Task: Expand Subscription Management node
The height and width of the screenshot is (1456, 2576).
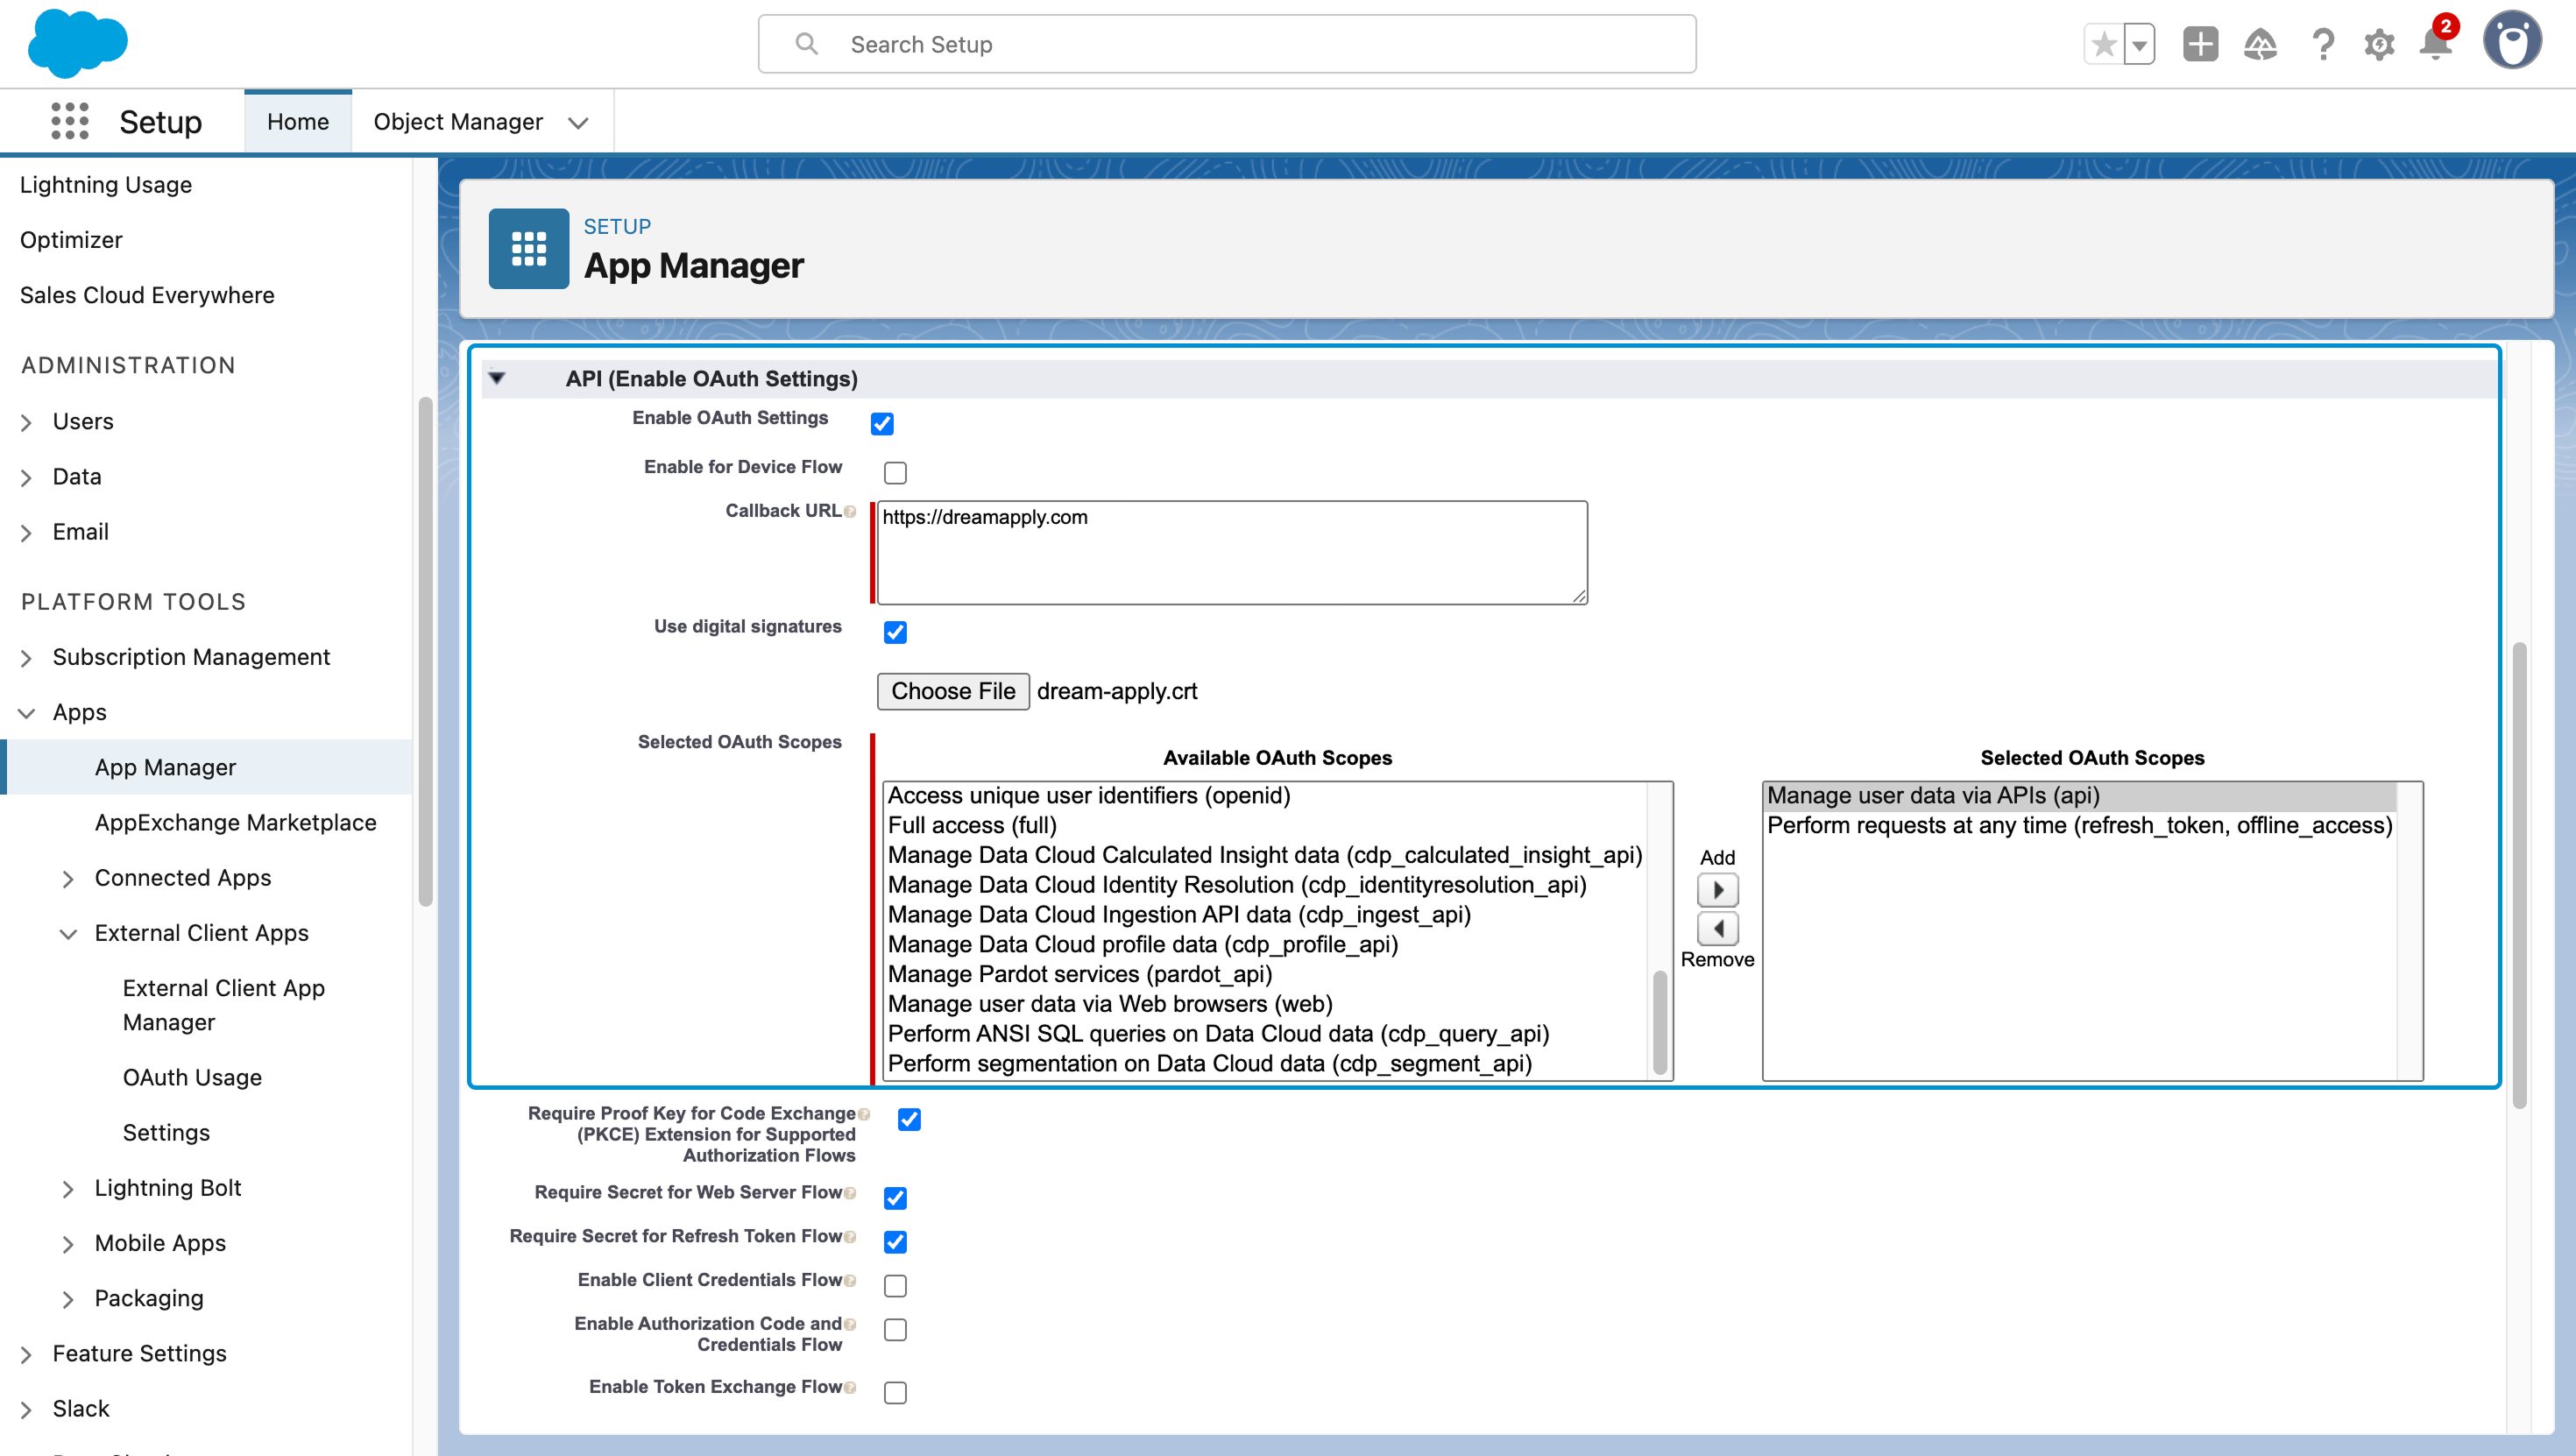Action: [x=26, y=658]
